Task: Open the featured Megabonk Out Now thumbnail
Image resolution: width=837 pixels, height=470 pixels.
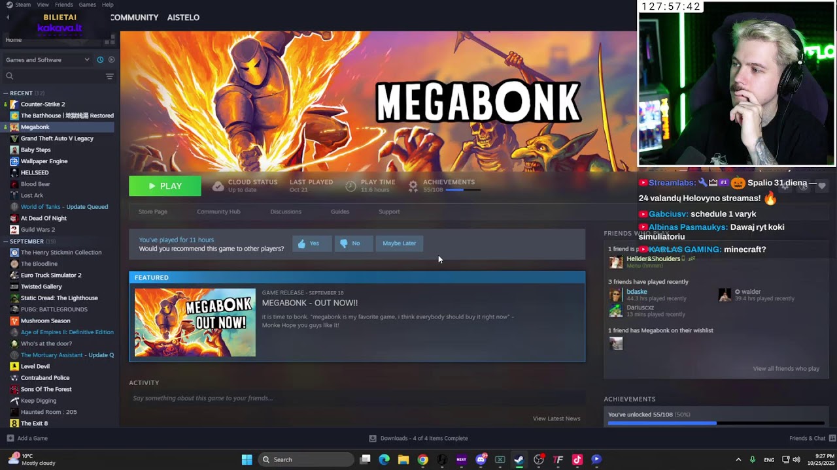Action: pos(195,322)
